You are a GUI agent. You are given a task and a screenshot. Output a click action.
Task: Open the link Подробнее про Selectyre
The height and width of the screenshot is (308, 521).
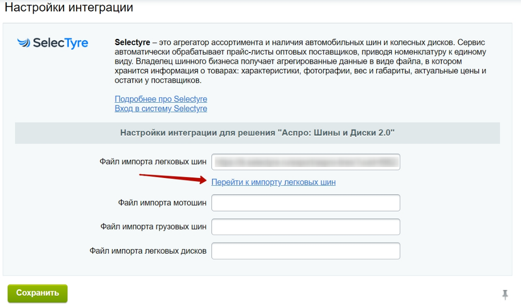(x=161, y=99)
